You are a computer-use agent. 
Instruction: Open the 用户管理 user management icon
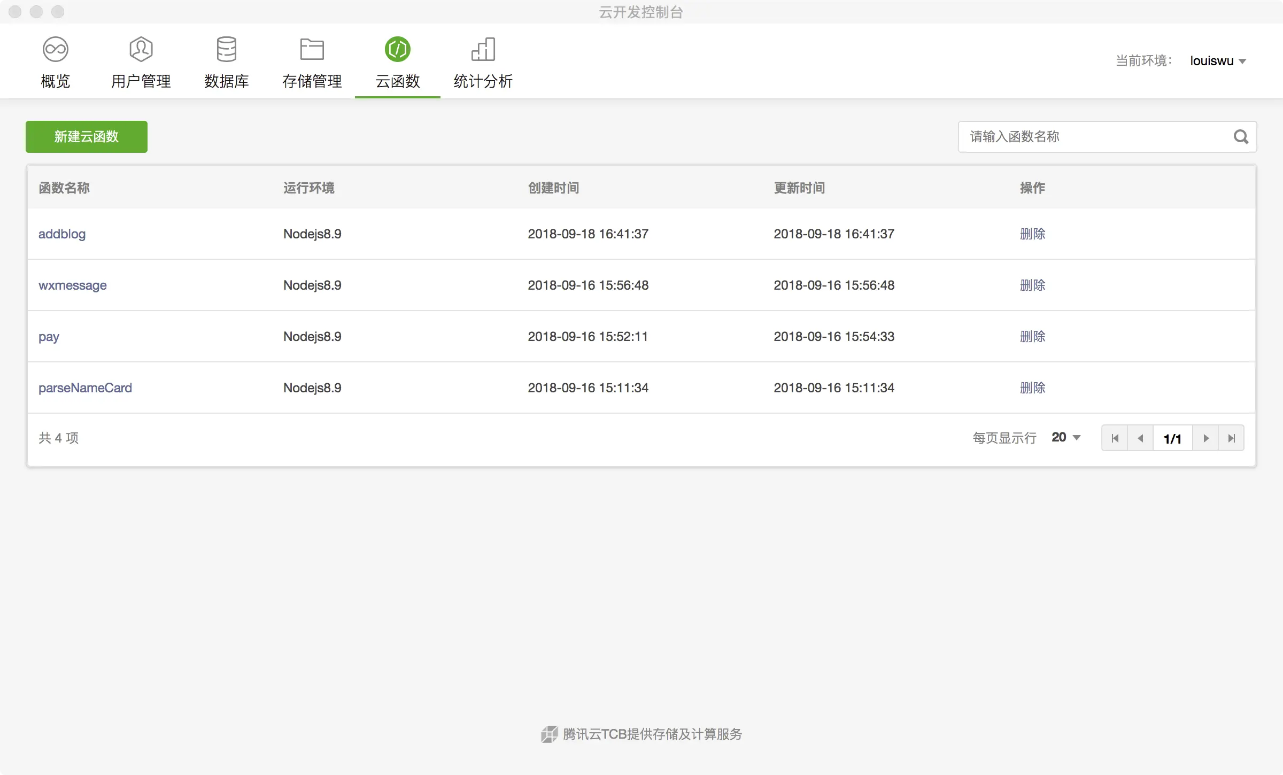[x=141, y=50]
